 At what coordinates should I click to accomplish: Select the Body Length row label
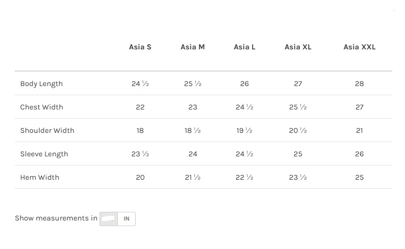(x=41, y=84)
